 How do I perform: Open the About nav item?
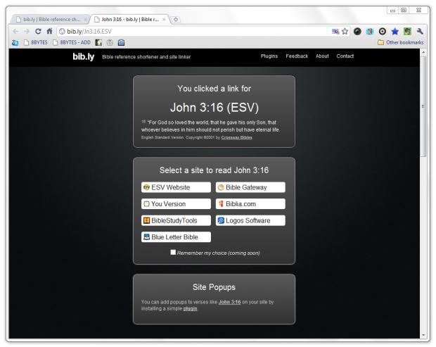coord(322,56)
